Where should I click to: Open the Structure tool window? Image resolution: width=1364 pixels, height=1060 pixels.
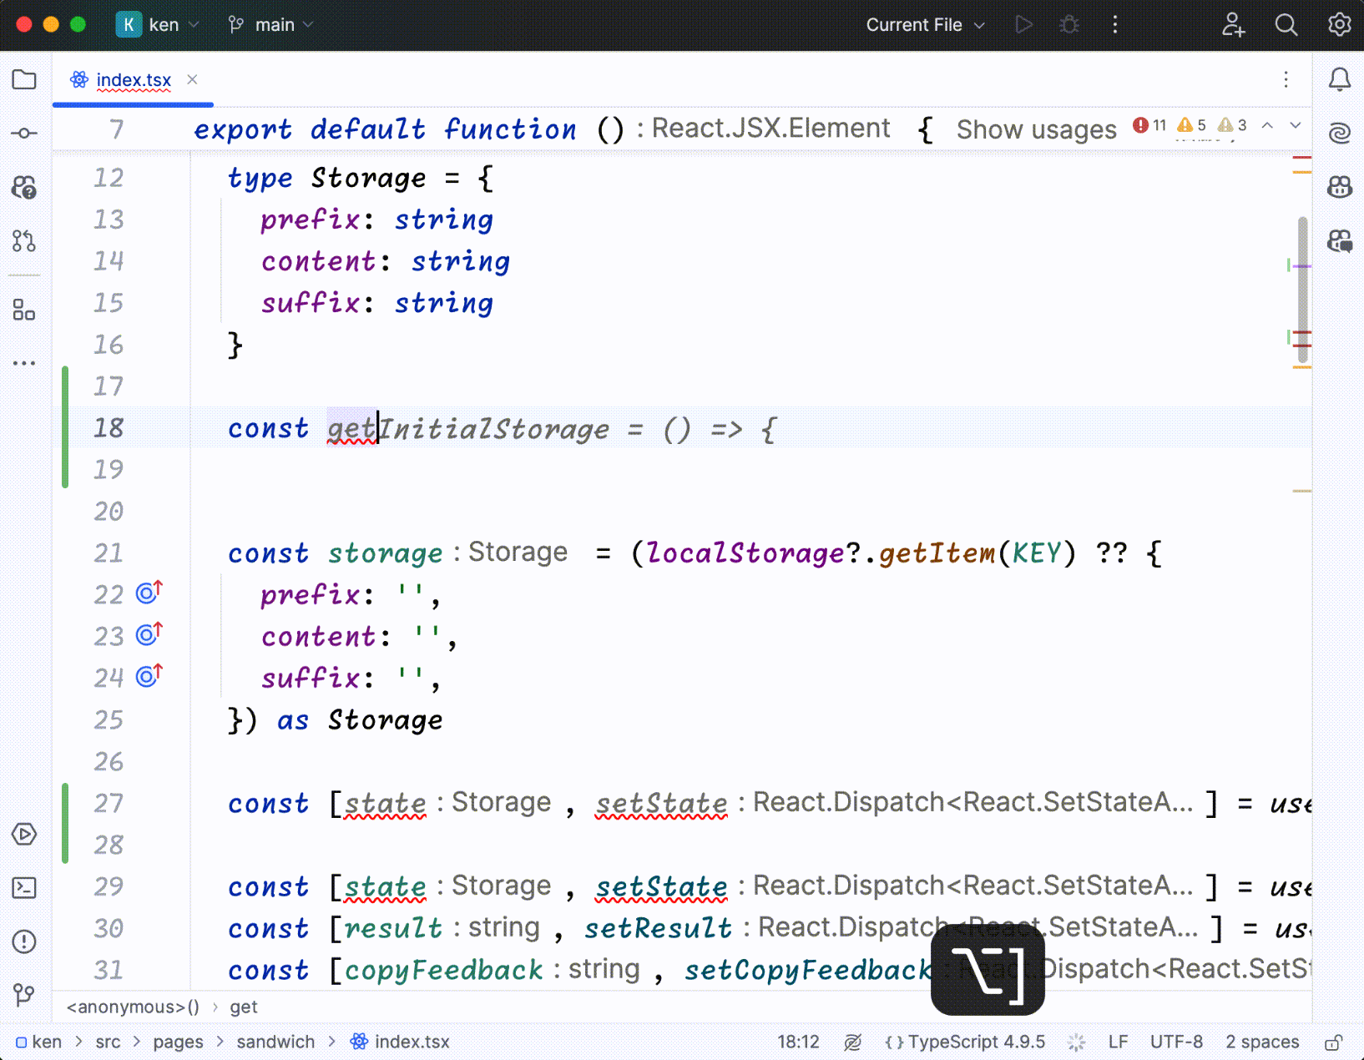(24, 310)
